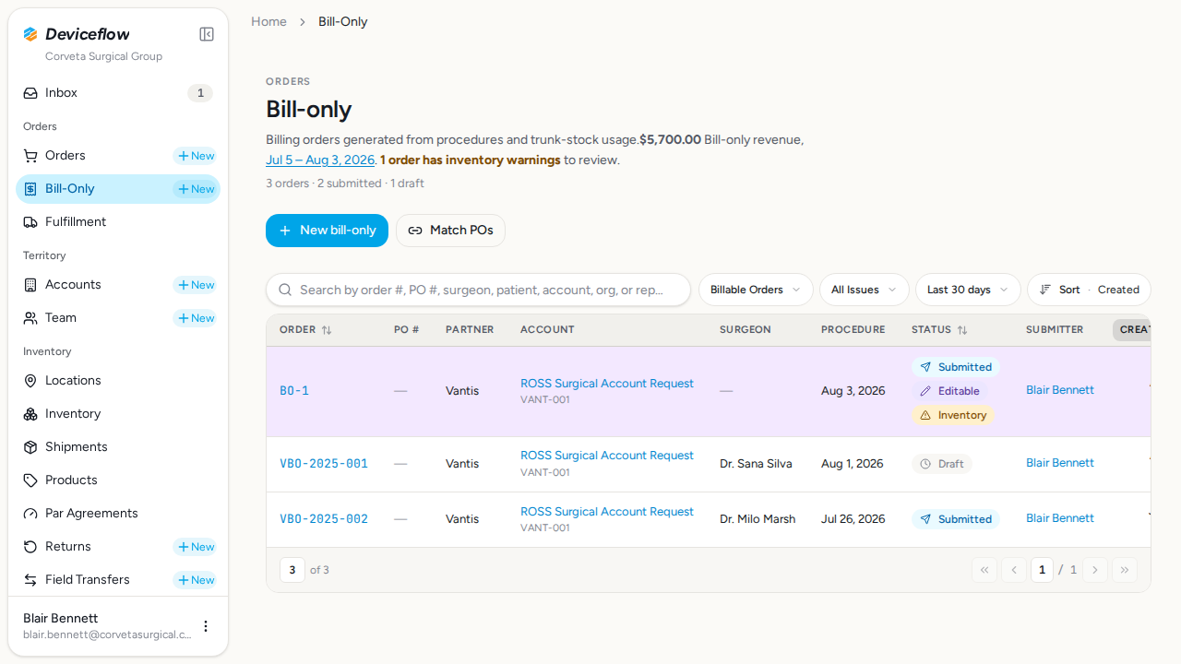Open Par Agreements page
The width and height of the screenshot is (1181, 664).
118,514
